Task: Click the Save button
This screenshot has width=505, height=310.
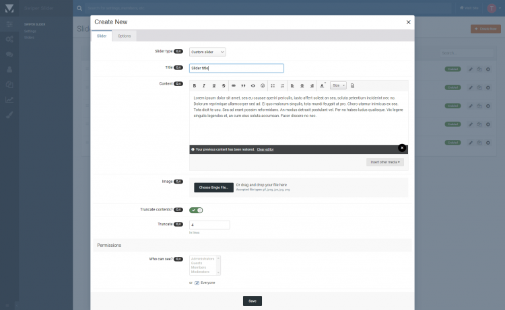Action: [252, 301]
